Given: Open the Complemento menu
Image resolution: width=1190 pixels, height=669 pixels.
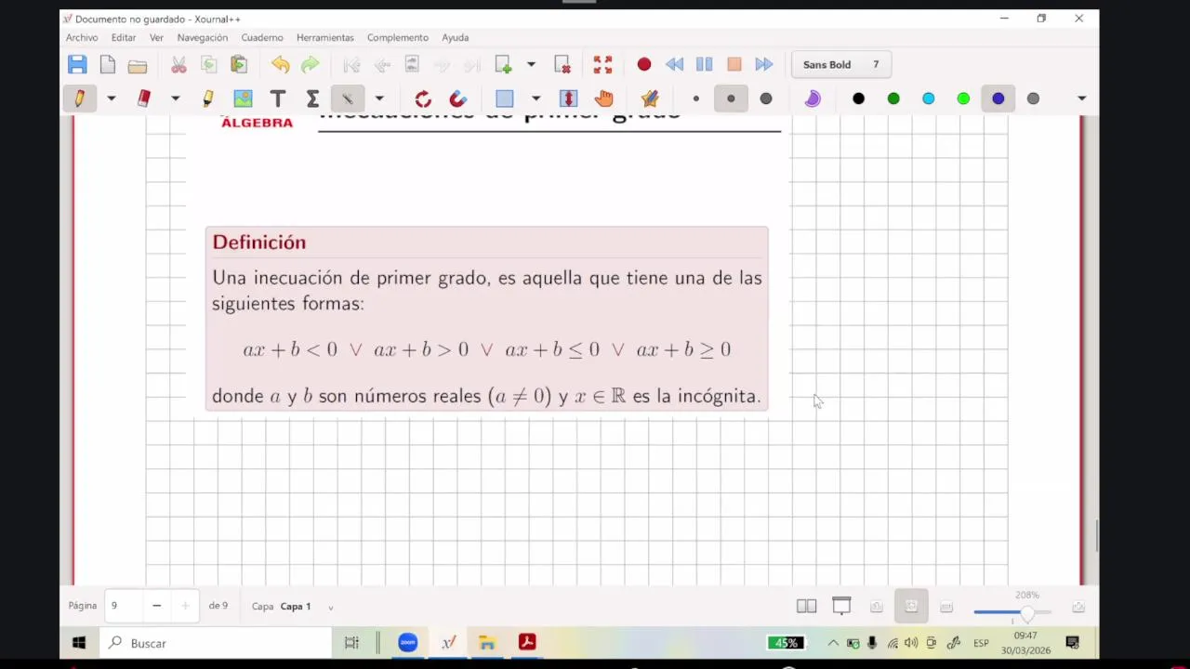Looking at the screenshot, I should click(398, 37).
